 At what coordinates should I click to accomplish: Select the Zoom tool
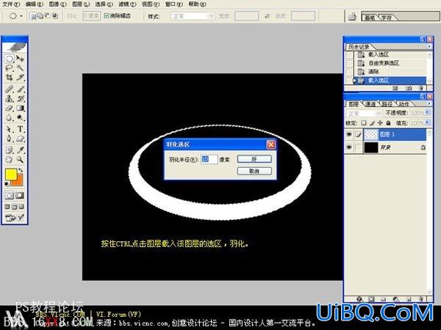click(x=20, y=159)
